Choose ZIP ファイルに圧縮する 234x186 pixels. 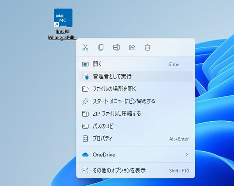coord(135,114)
